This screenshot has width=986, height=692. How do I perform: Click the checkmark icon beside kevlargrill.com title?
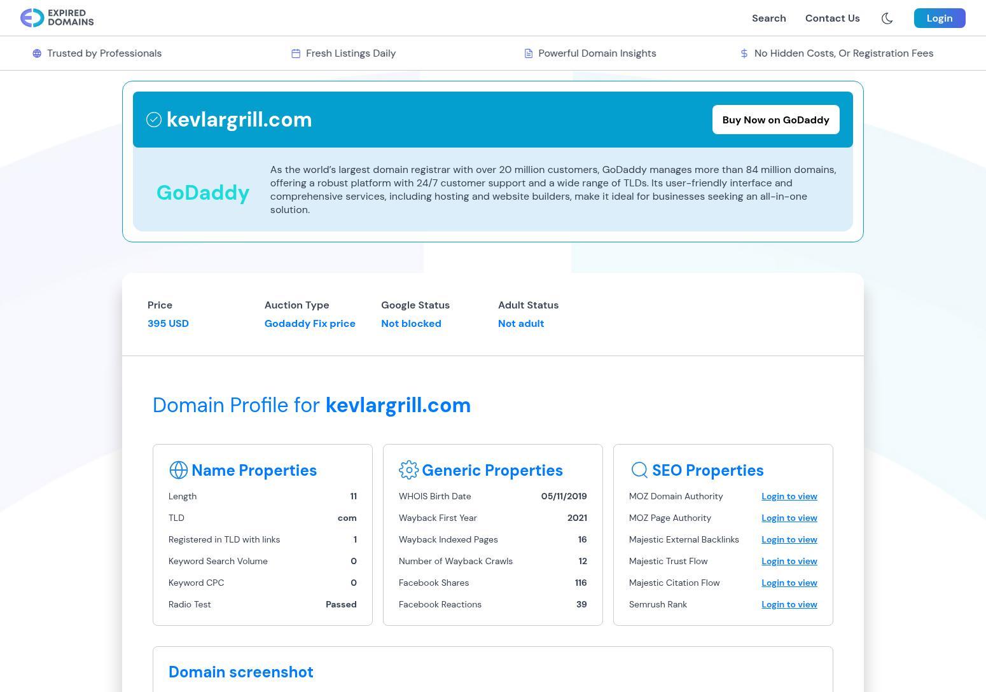tap(154, 120)
